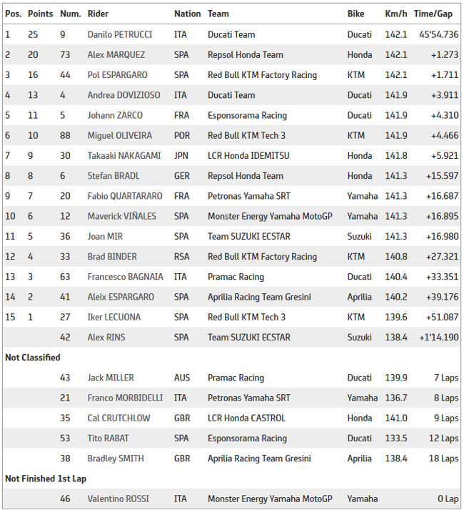Open Alex MARQUEZ rider entry
The height and width of the screenshot is (510, 464).
[x=116, y=54]
